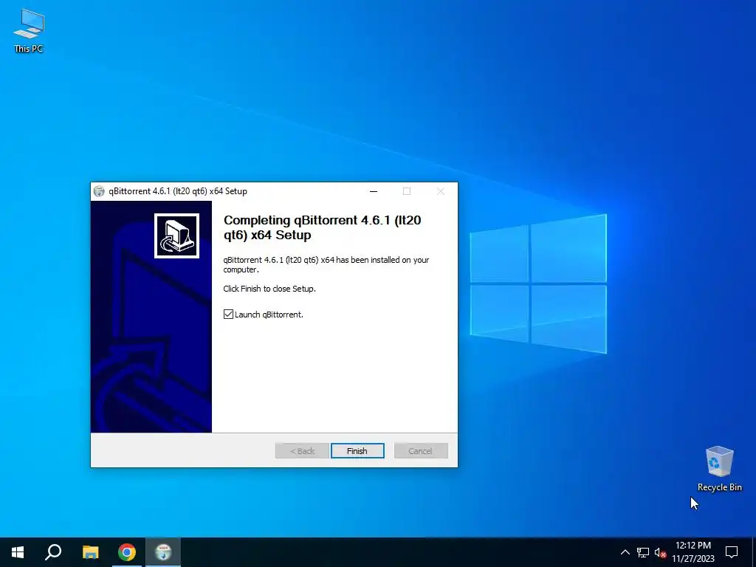Open the Windows Start menu
Viewport: 756px width, 567px height.
click(18, 552)
